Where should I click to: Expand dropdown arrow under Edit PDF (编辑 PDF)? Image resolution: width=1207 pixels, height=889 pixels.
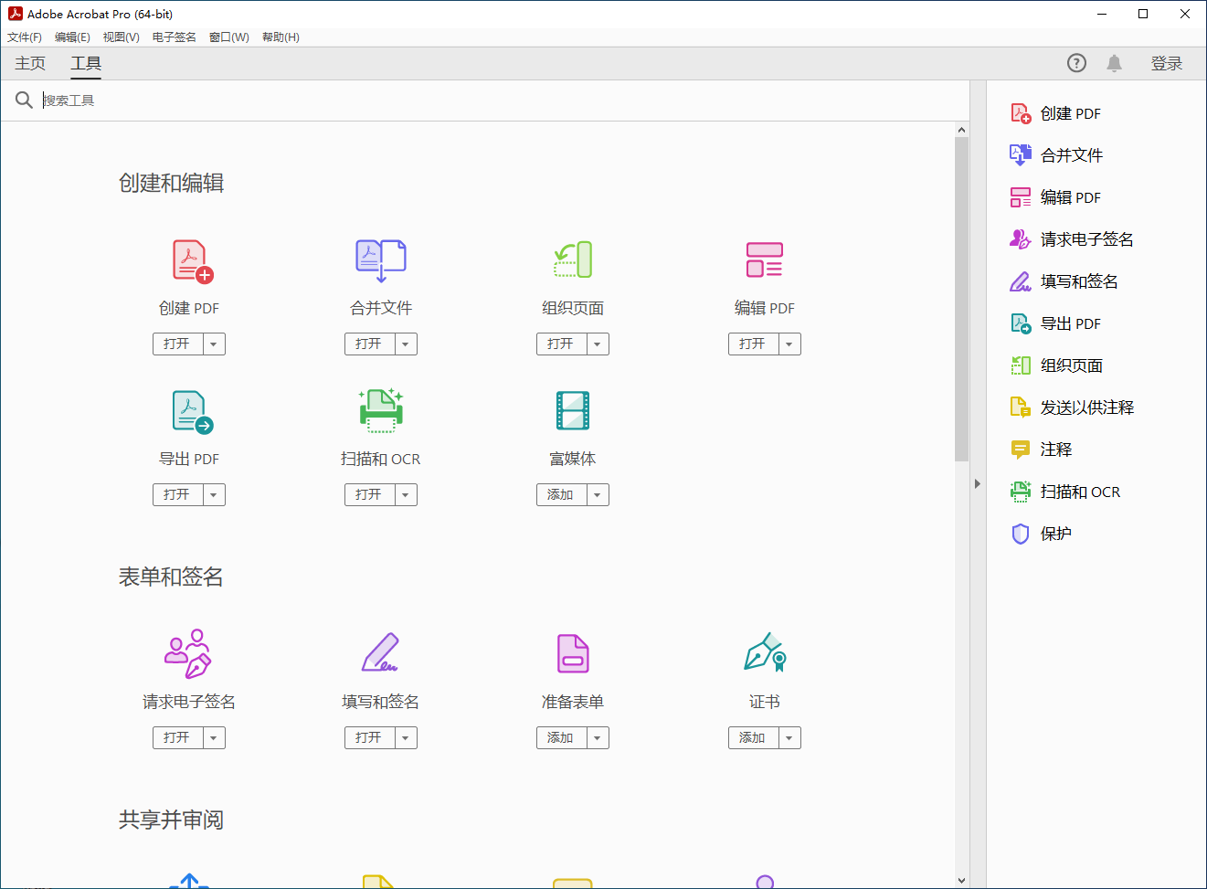[789, 344]
